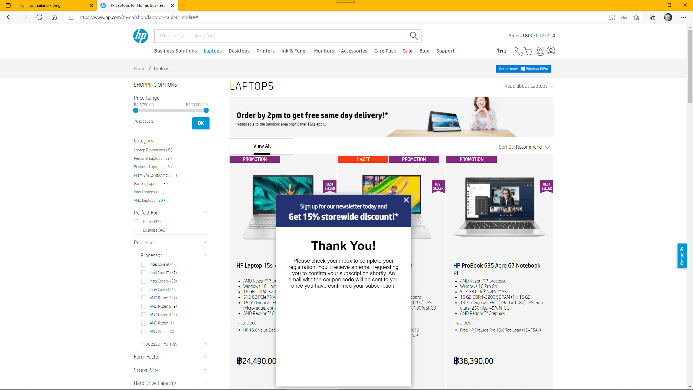Tick the Intel Core i3 checkbox
Viewport: 693px width, 390px height.
144,290
